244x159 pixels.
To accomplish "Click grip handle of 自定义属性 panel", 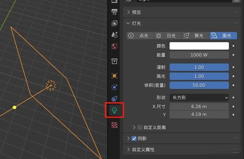I will point(236,150).
